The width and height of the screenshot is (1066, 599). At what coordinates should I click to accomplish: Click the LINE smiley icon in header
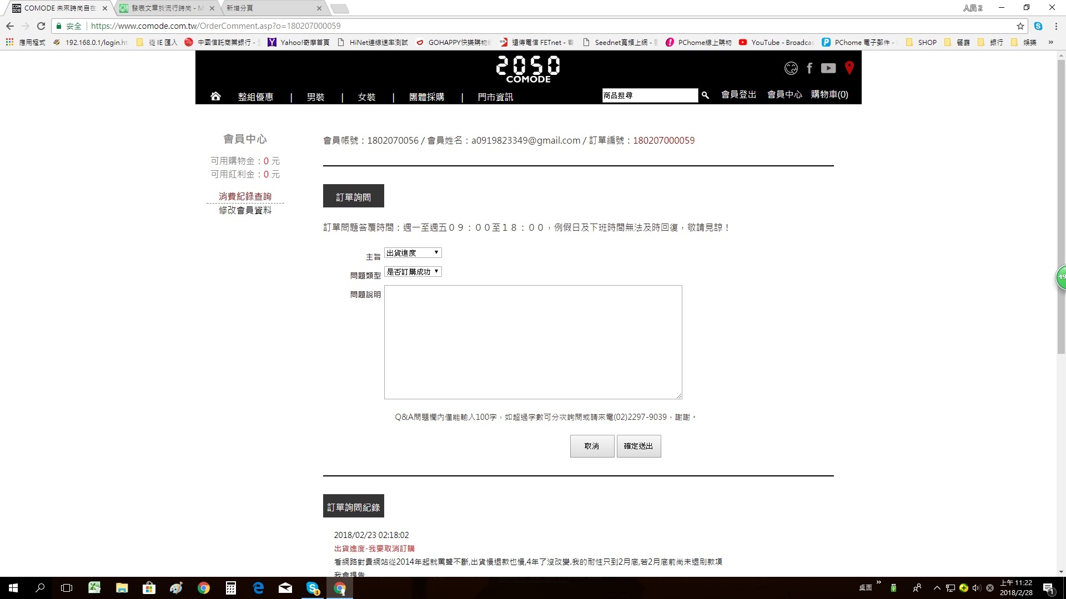(x=791, y=68)
